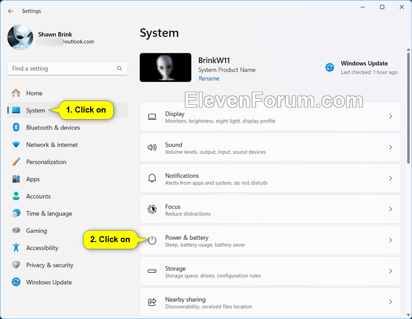412x319 pixels.
Task: Select Bluetooth & devices in sidebar
Action: point(67,127)
